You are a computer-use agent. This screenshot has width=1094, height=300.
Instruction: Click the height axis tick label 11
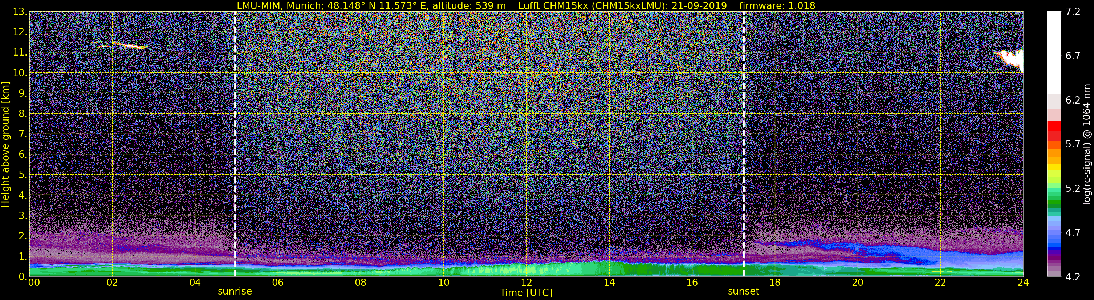pos(20,53)
